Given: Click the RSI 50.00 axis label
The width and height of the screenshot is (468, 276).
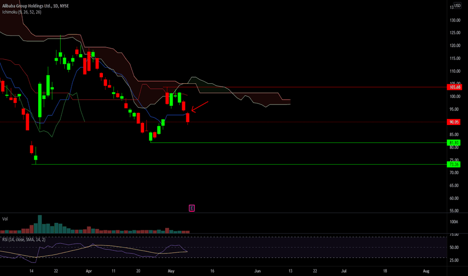Looking at the screenshot, I should click(x=454, y=247).
